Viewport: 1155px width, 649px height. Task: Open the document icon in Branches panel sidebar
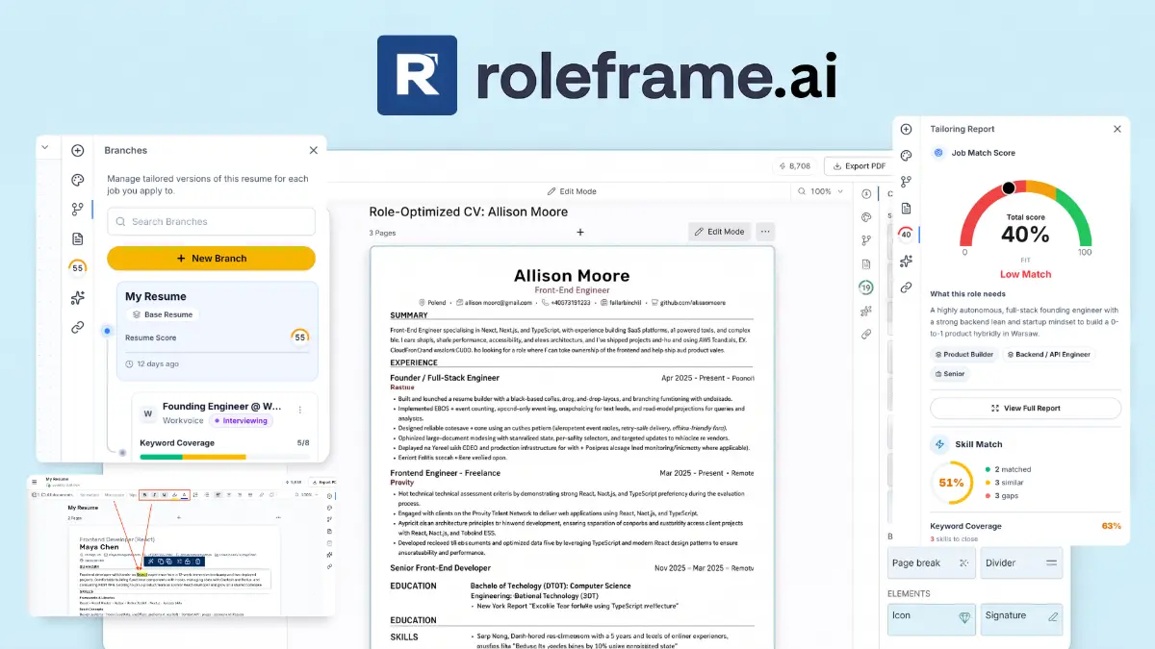[78, 238]
